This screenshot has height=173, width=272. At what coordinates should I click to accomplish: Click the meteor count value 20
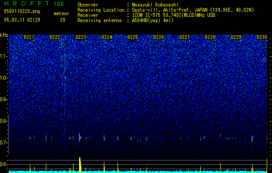[x=63, y=20]
